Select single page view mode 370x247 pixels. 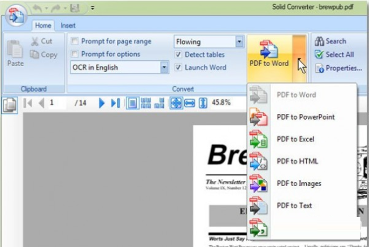132,103
